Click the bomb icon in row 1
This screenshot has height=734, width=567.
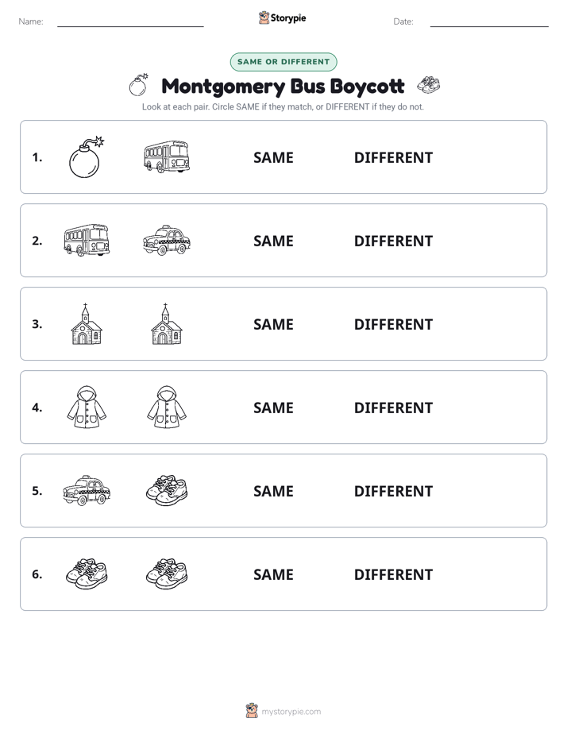pyautogui.click(x=87, y=157)
